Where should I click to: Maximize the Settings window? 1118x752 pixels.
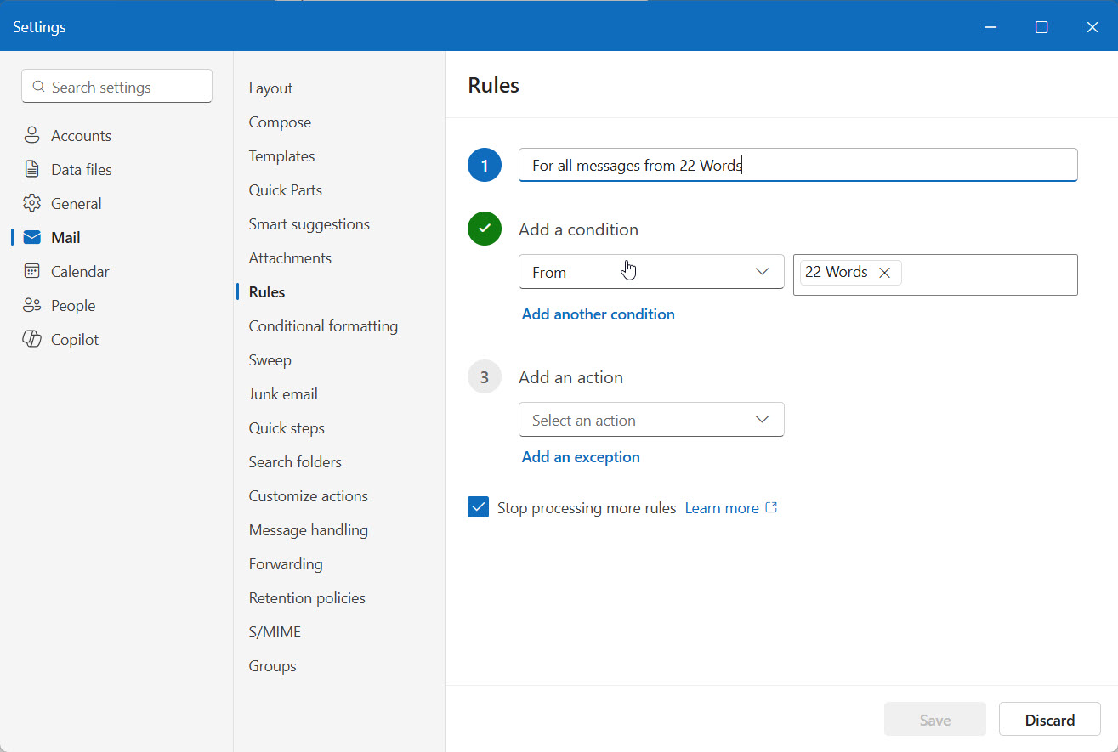coord(1041,27)
